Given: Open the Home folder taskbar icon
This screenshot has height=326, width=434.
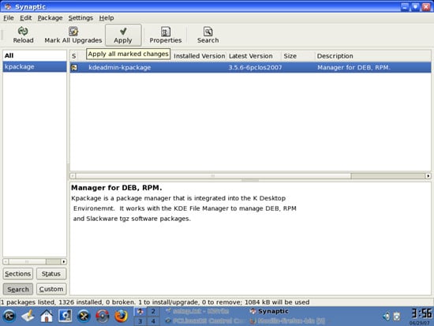Looking at the screenshot, I should [x=47, y=316].
